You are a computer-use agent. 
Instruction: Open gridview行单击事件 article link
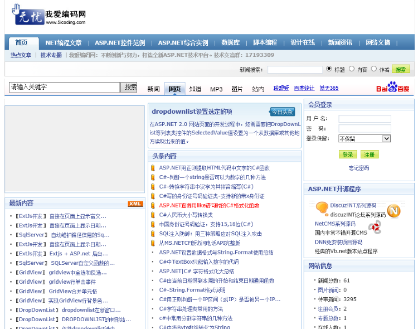click(x=72, y=282)
